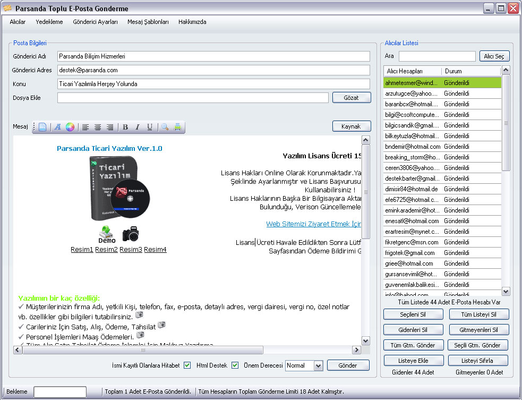This screenshot has height=400, width=522.
Task: Open the font style 'A' tool
Action: click(x=57, y=127)
